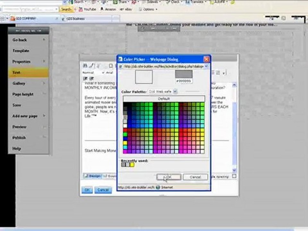Click the eBay toolbar shortcut

point(126,9)
